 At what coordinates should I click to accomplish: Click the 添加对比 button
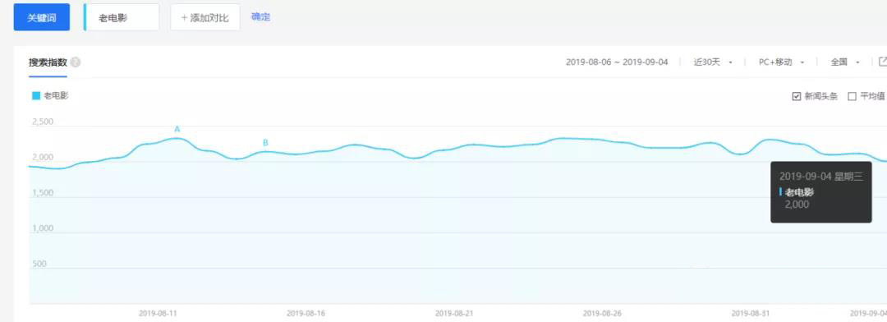pyautogui.click(x=205, y=17)
